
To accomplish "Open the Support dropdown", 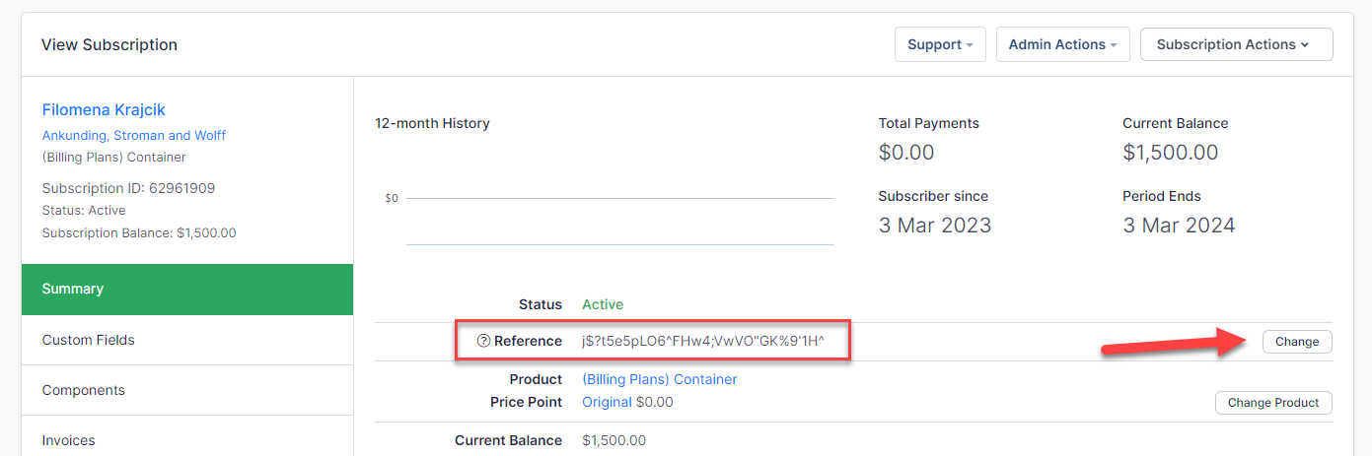I will [940, 44].
